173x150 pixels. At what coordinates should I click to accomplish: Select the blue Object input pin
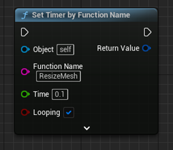coord(25,49)
